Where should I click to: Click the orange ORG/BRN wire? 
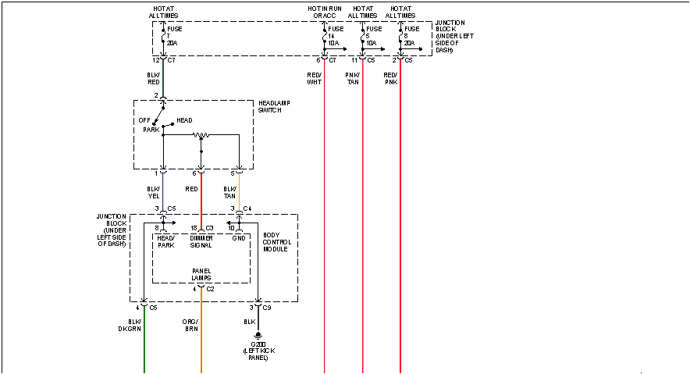[x=201, y=351]
